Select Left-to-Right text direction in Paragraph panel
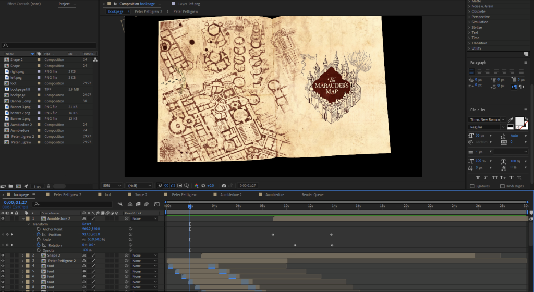This screenshot has width=534, height=292. click(514, 87)
